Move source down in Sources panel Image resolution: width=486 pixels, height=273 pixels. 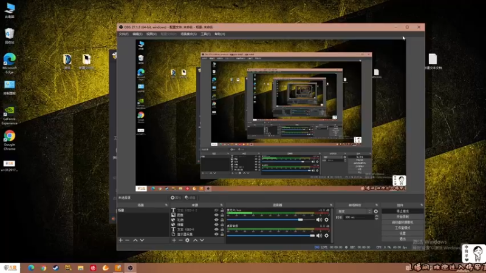202,240
